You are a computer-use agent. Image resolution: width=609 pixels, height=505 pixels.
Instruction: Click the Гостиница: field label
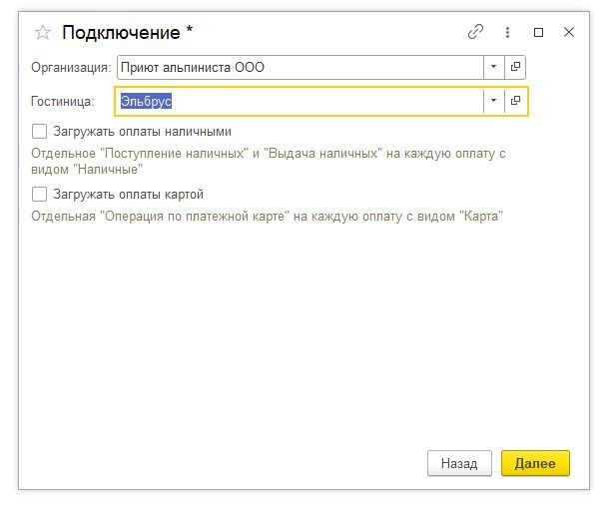pos(63,101)
